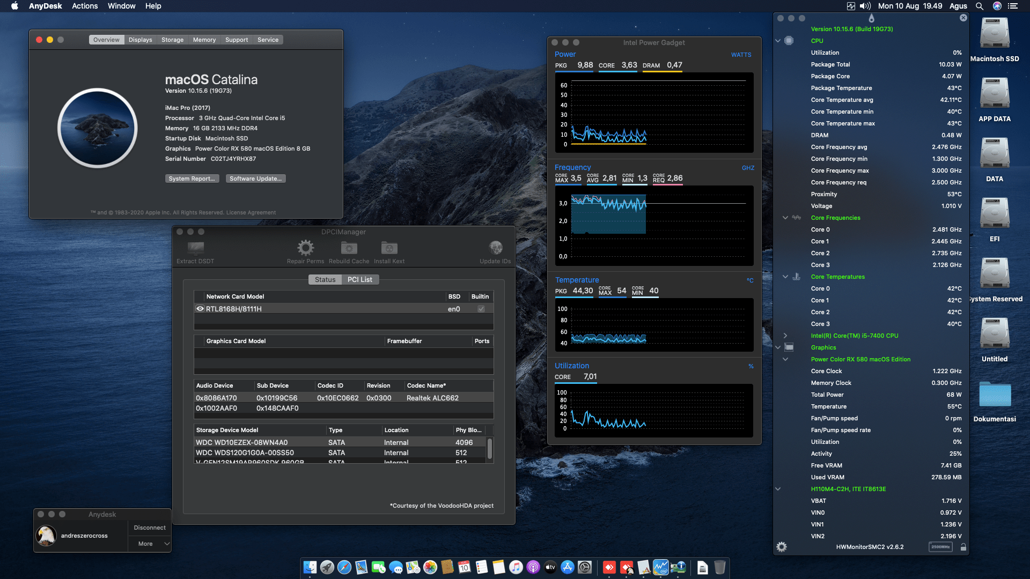Click the Update IDs icon

[x=495, y=248]
